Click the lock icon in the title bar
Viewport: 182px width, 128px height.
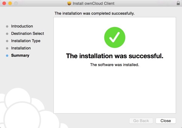pos(178,3)
